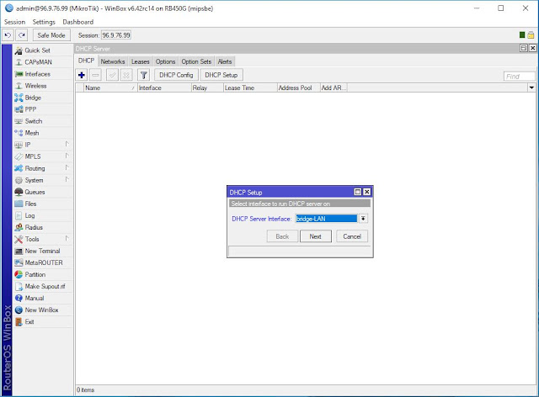This screenshot has width=539, height=397.
Task: Open column chooser dropdown in table header
Action: (x=531, y=87)
